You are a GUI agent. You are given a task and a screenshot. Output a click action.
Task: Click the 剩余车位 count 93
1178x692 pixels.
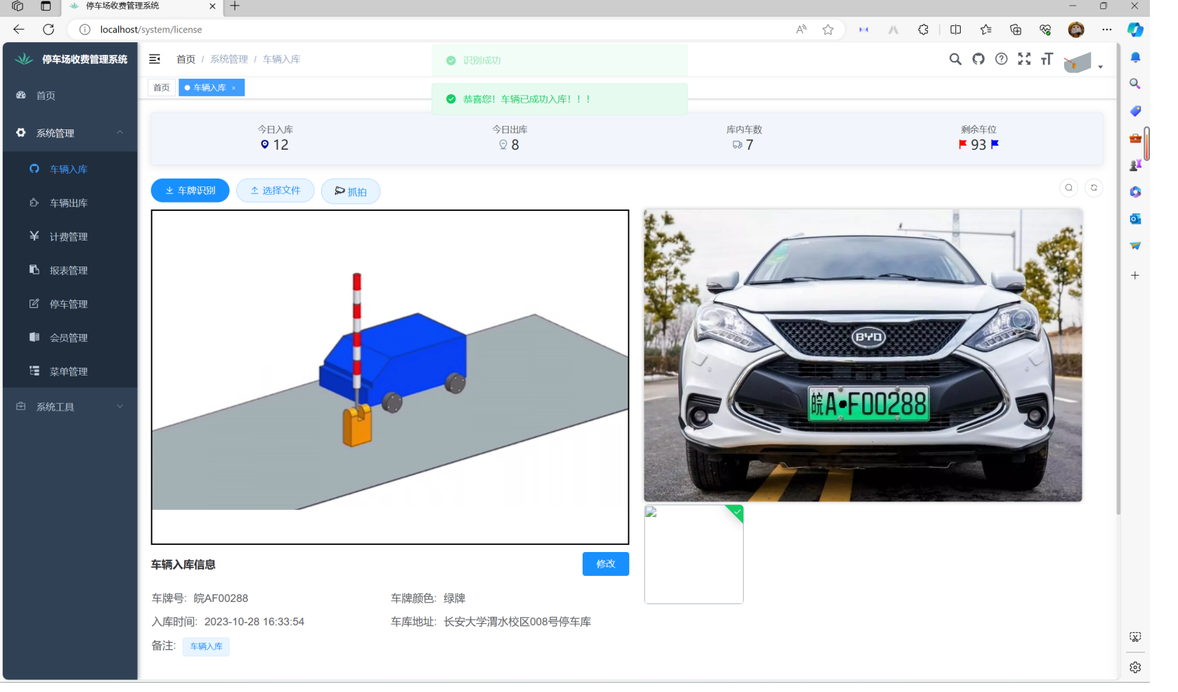click(978, 145)
